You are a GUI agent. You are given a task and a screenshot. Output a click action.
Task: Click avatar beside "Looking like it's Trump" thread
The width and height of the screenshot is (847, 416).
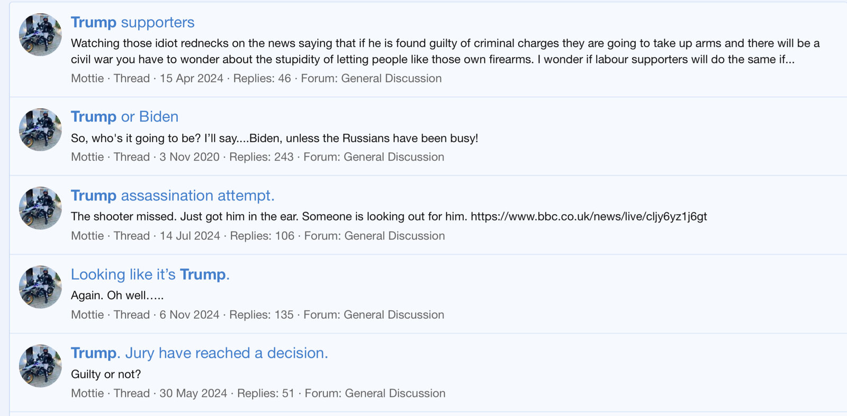click(x=40, y=287)
